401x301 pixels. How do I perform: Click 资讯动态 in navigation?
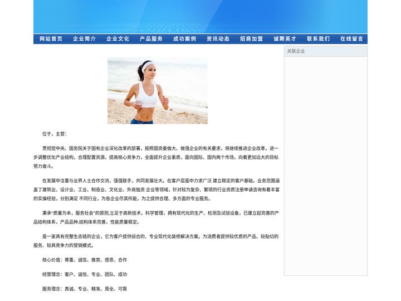click(218, 39)
